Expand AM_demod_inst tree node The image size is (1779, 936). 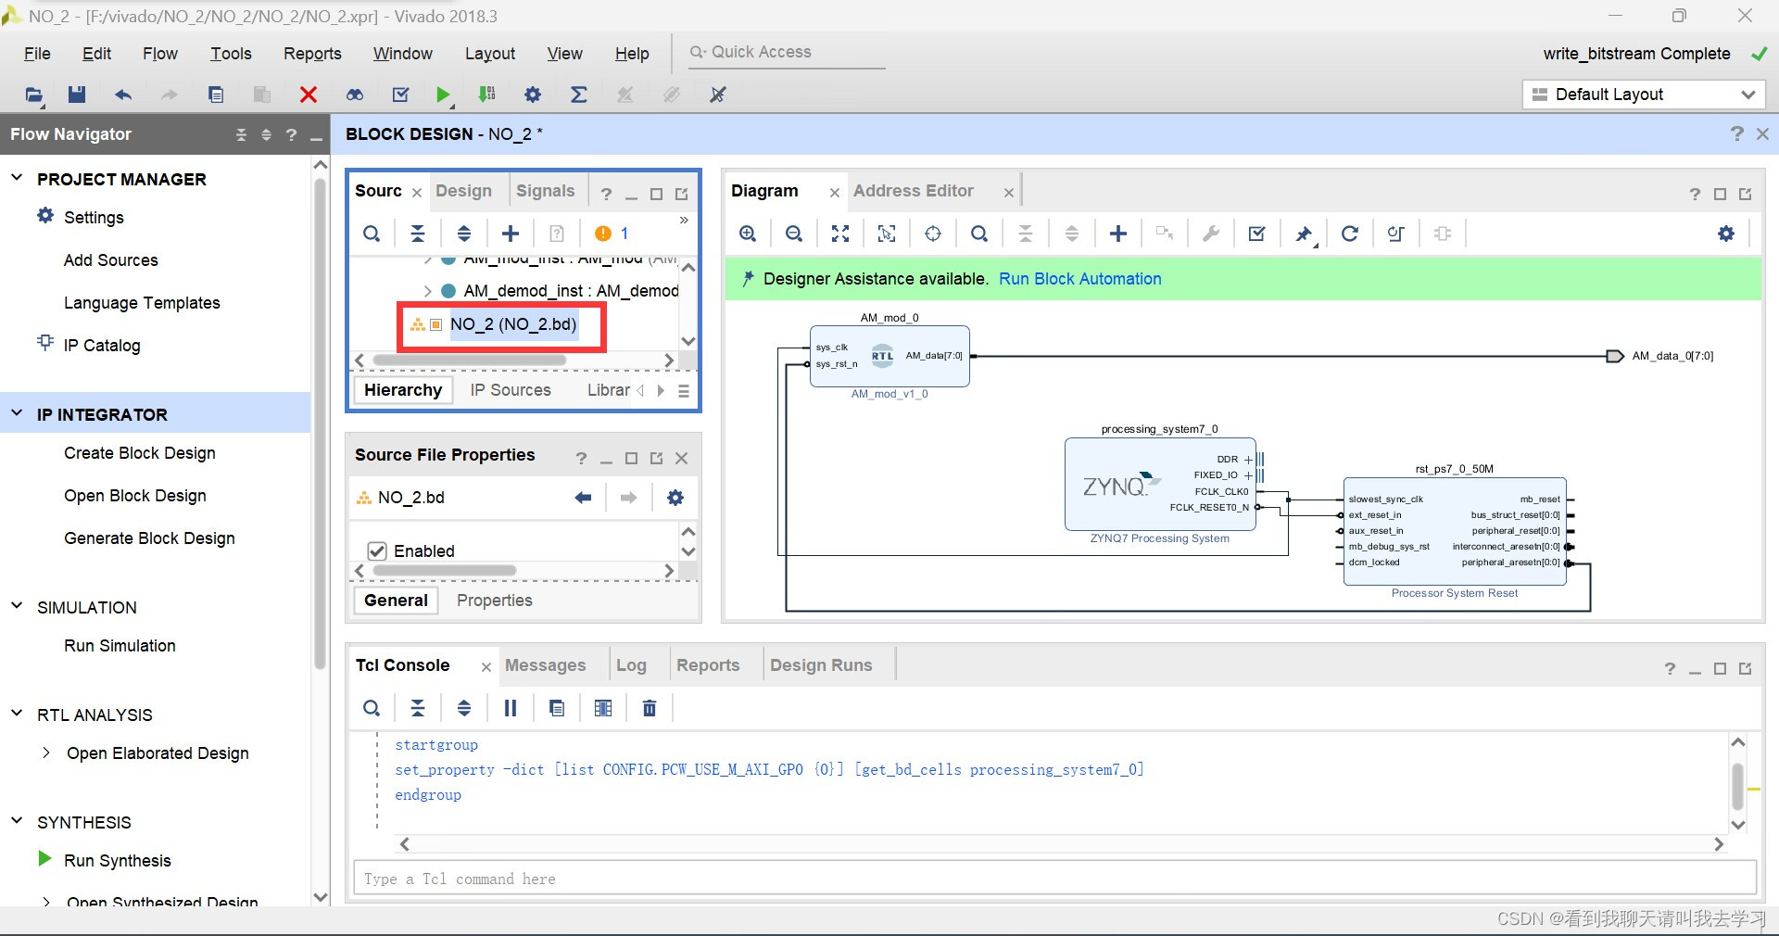[x=427, y=291]
